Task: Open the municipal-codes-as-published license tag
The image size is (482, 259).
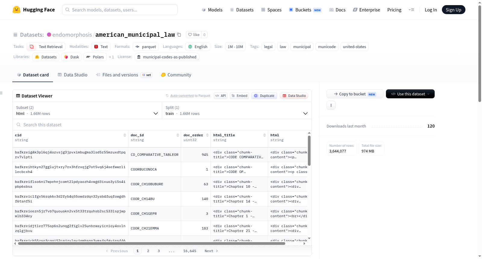Action: 167,57
